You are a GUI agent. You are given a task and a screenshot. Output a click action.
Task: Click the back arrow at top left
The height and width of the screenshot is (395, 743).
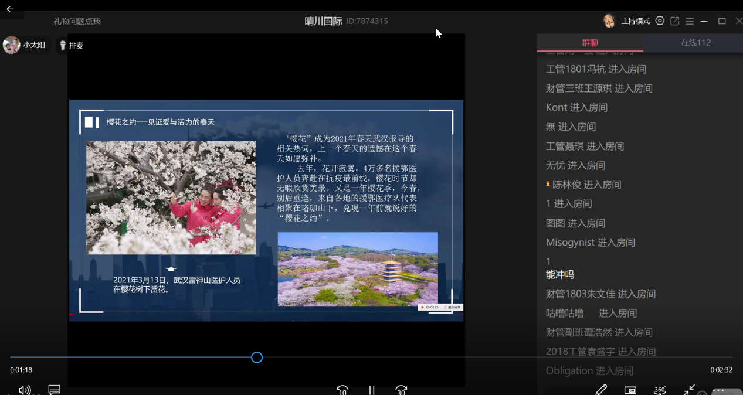click(9, 9)
